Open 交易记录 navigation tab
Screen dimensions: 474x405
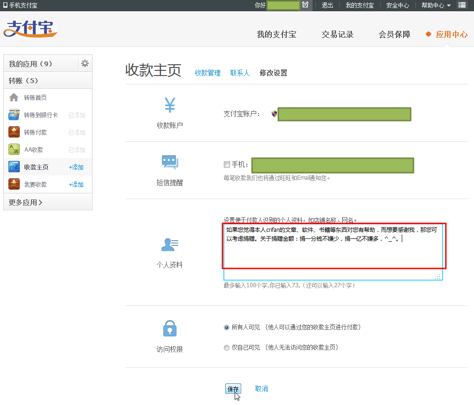point(337,34)
